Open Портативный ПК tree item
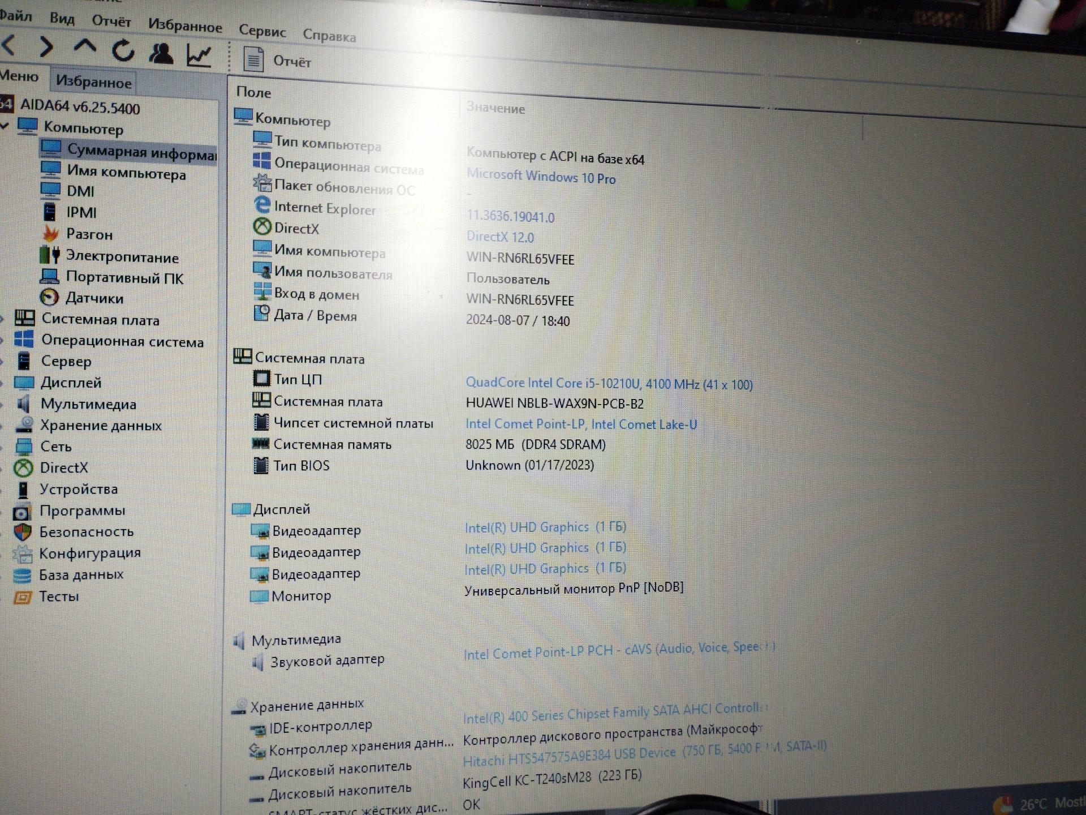Screen dimensions: 1086x815 click(x=111, y=277)
